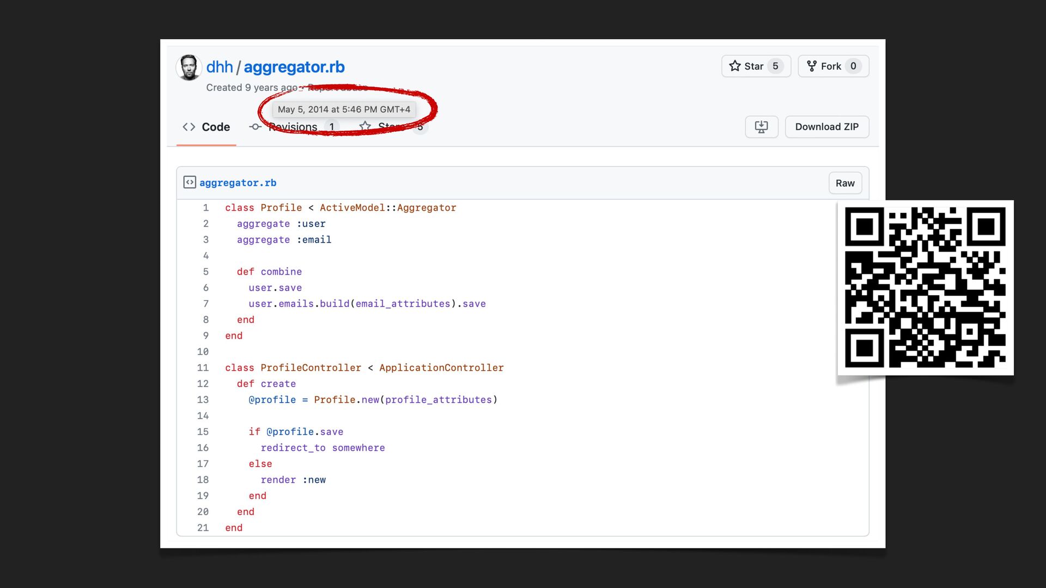The width and height of the screenshot is (1046, 588).
Task: Click the QR code image
Action: [x=925, y=287]
